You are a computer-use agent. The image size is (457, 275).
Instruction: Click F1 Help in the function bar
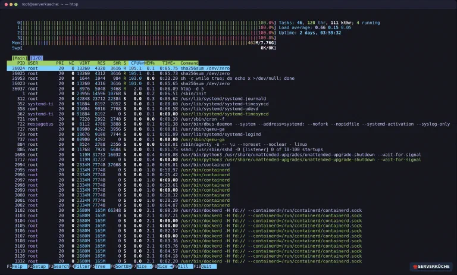click(x=17, y=266)
